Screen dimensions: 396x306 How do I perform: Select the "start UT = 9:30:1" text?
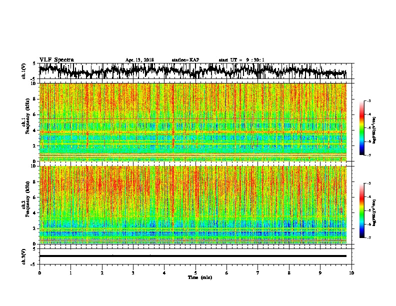click(241, 60)
